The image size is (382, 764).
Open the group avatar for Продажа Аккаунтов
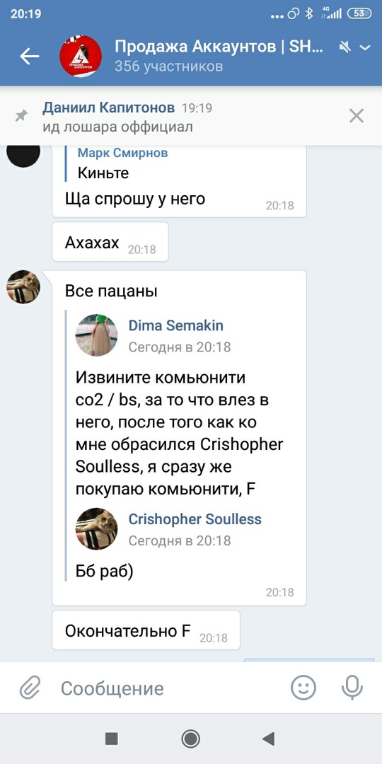[81, 56]
